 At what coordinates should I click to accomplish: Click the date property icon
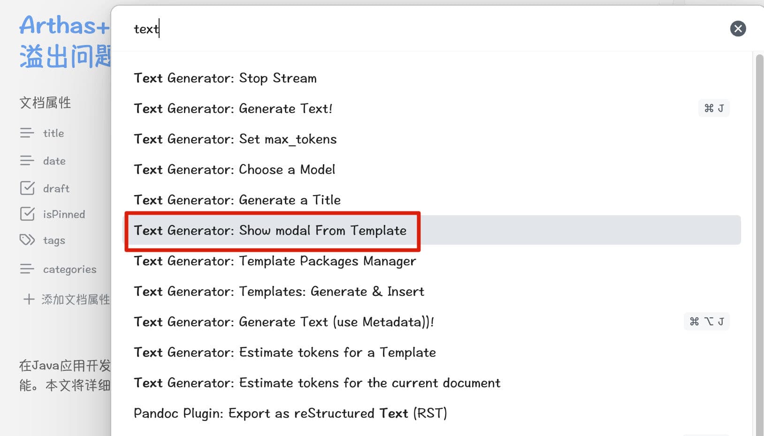tap(27, 161)
